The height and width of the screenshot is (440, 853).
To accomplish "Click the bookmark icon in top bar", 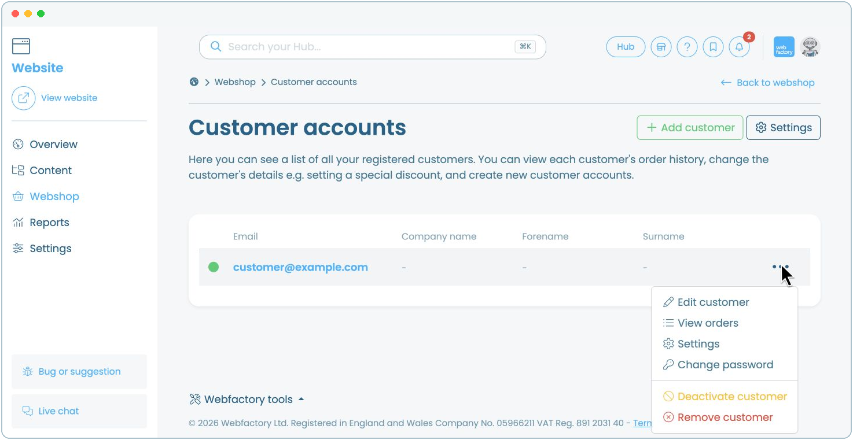I will (713, 47).
